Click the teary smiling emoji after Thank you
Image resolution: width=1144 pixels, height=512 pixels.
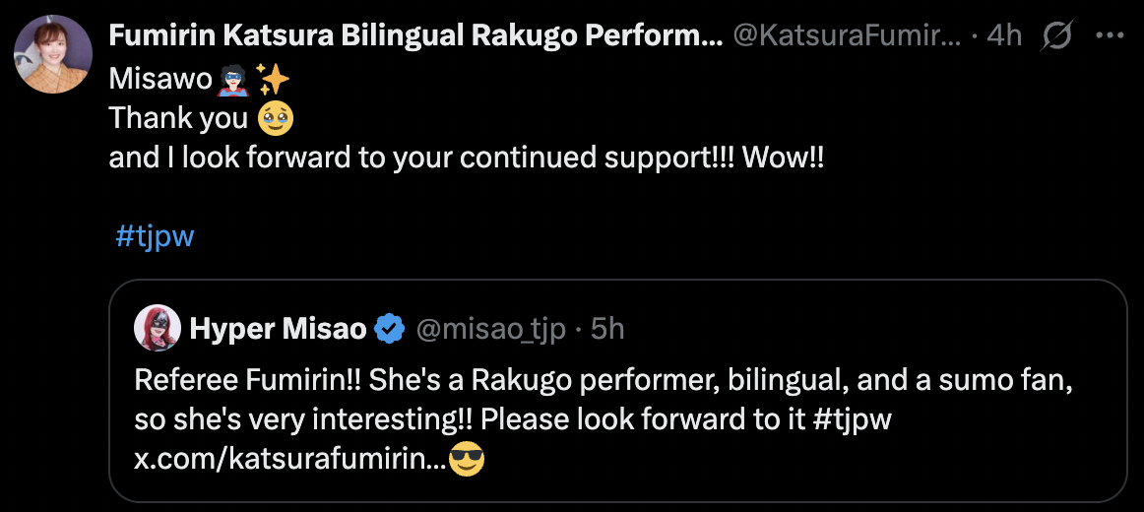click(x=275, y=118)
